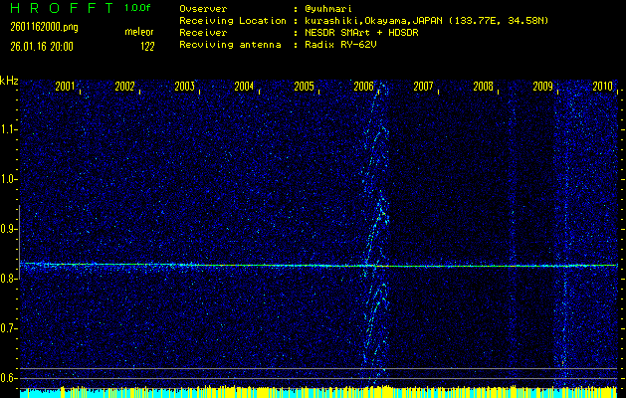The width and height of the screenshot is (626, 398).
Task: Select the 0.7 frequency axis label
Action: click(9, 328)
